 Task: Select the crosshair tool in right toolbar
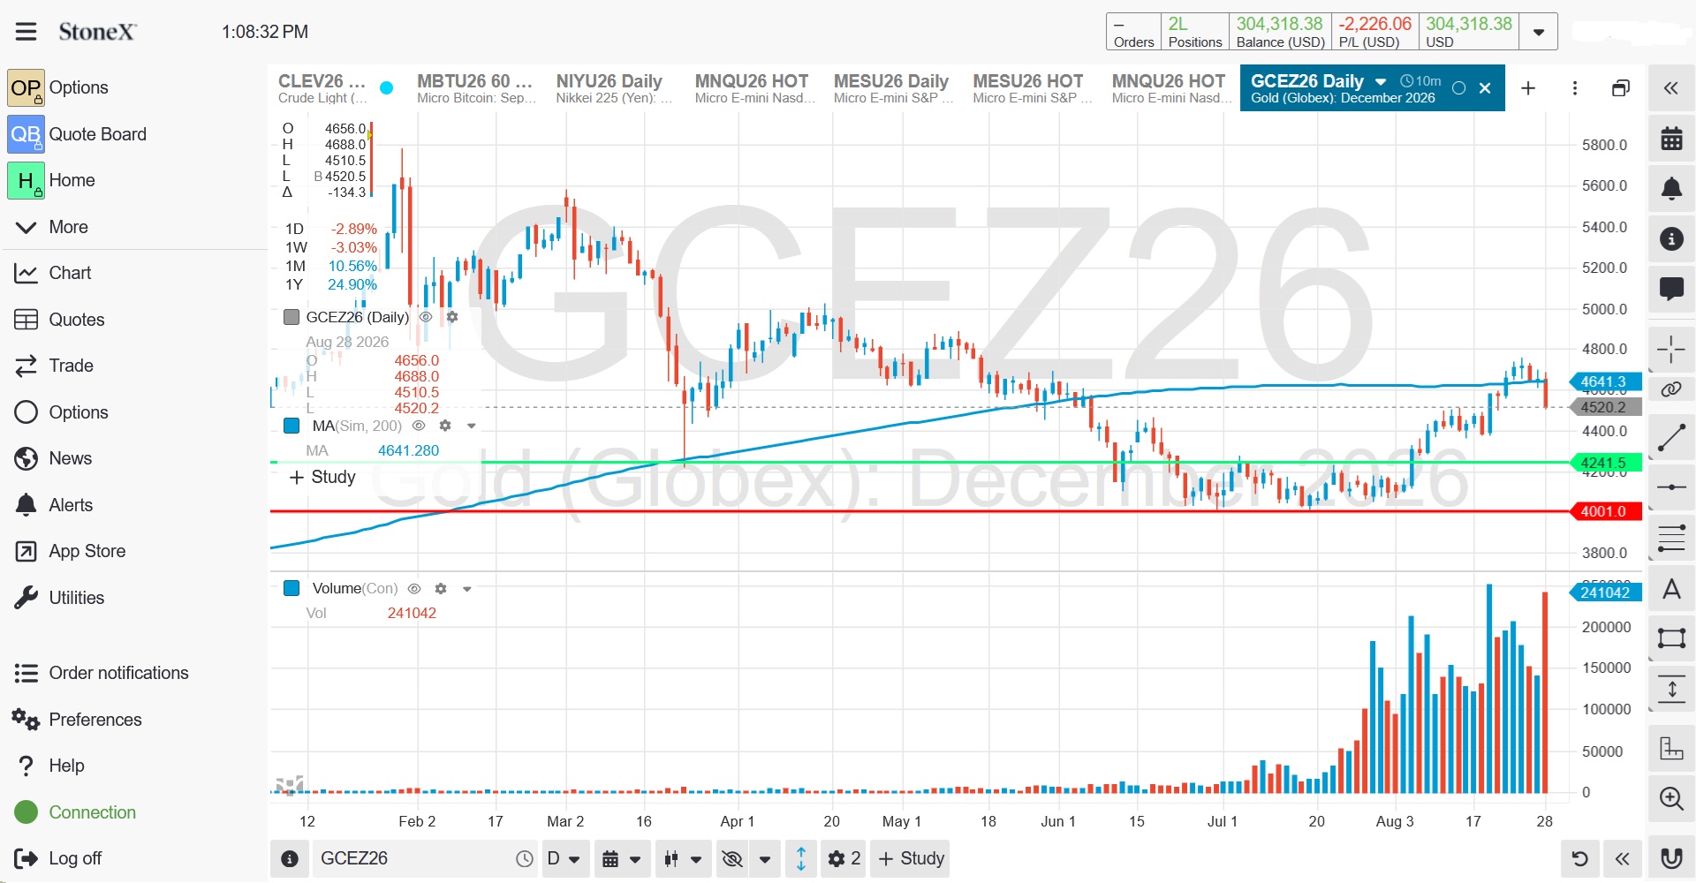click(x=1670, y=349)
